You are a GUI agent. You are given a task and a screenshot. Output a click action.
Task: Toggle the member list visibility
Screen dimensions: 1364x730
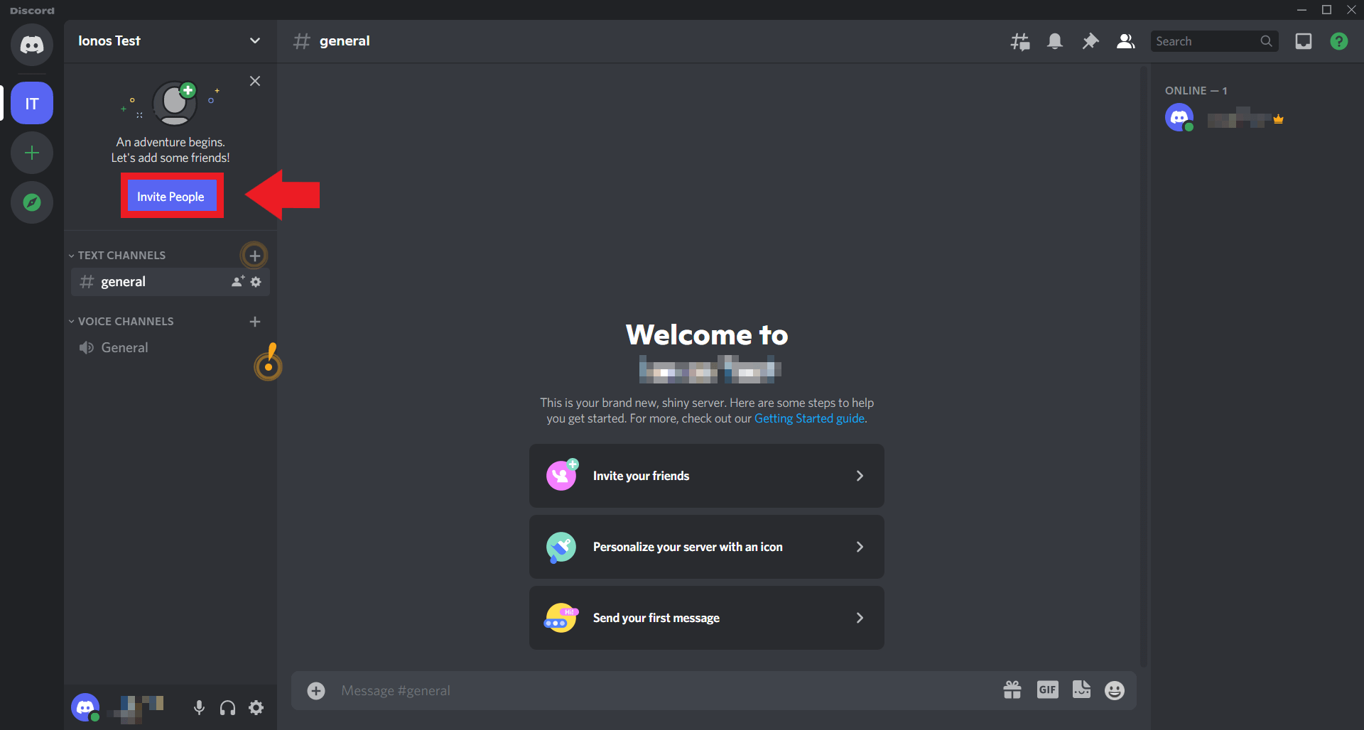(x=1125, y=40)
